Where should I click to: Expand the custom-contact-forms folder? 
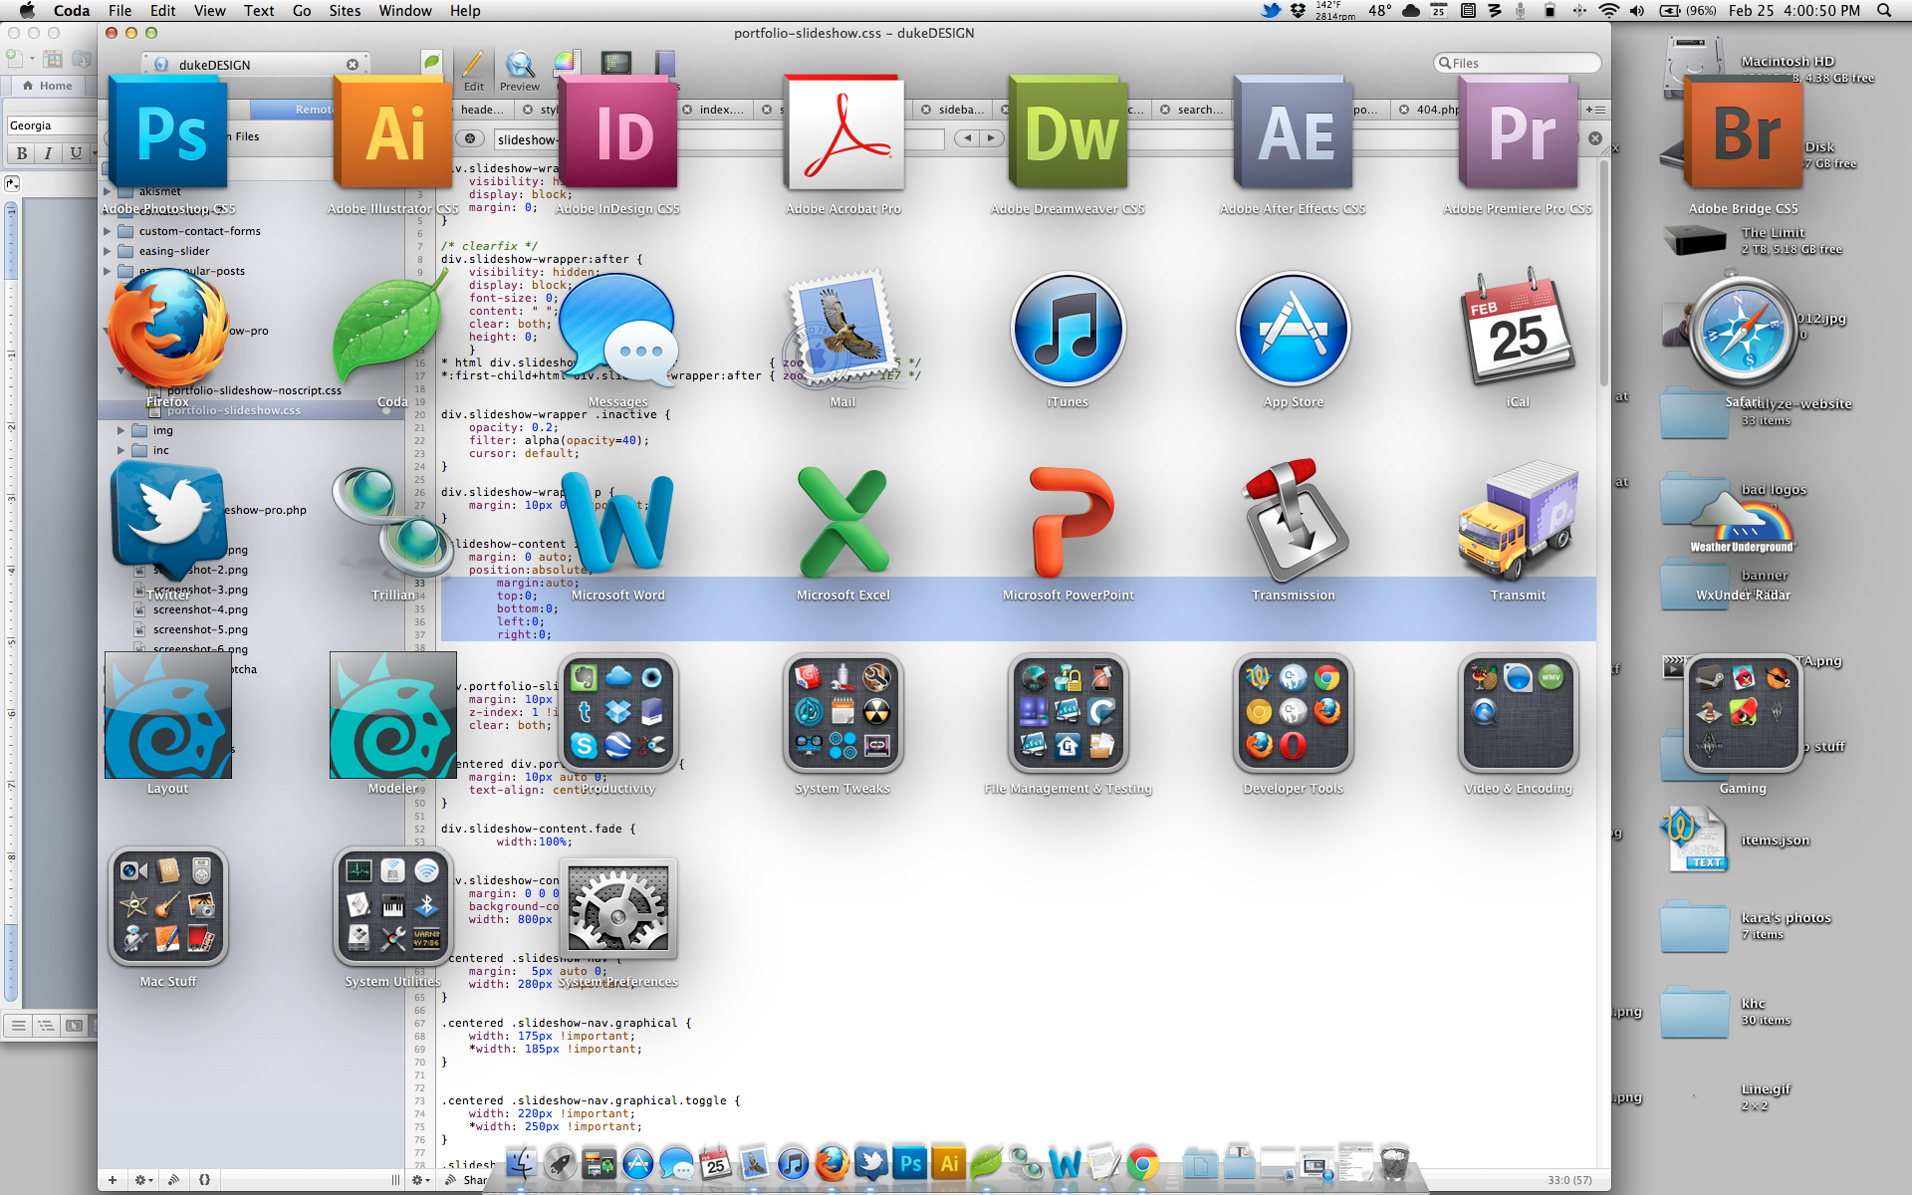tap(108, 231)
